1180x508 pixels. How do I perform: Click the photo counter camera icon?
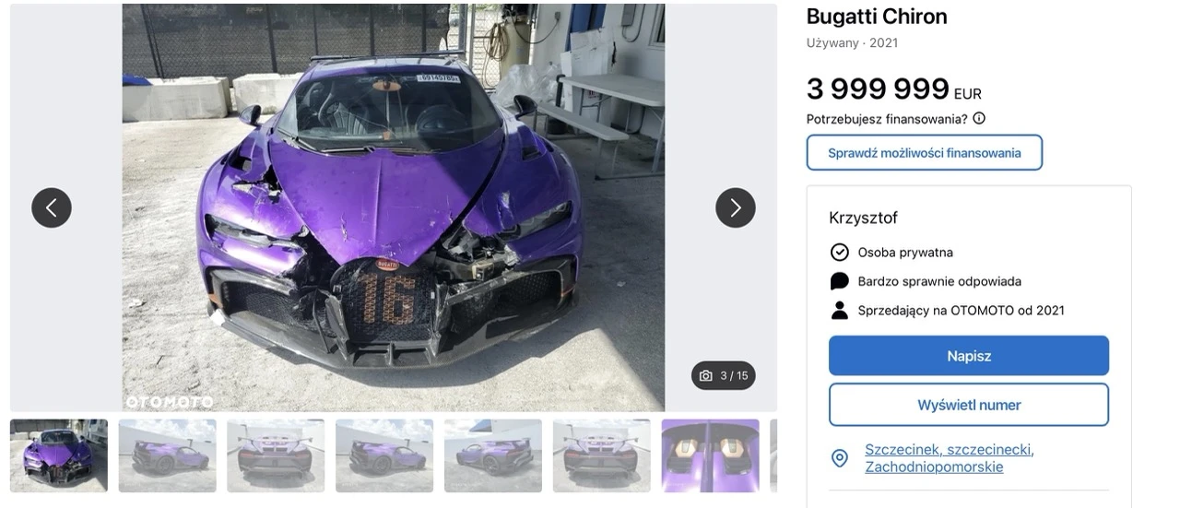click(706, 375)
